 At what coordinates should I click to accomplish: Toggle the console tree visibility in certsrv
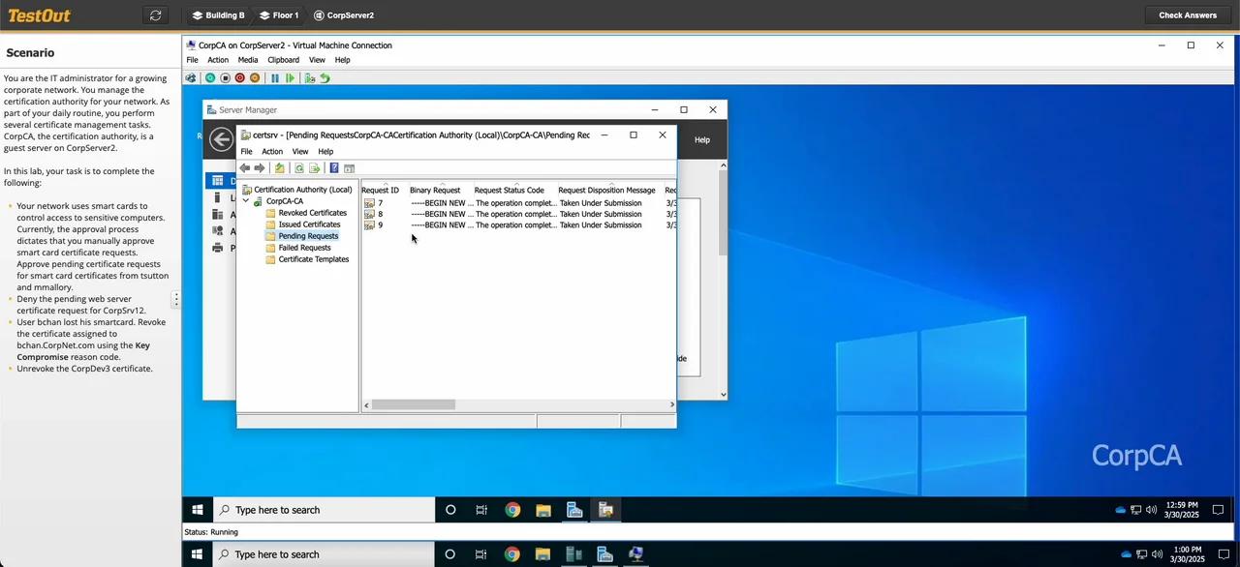click(x=349, y=167)
